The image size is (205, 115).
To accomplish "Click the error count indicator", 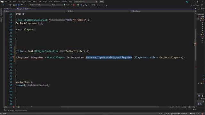I will [14, 107].
